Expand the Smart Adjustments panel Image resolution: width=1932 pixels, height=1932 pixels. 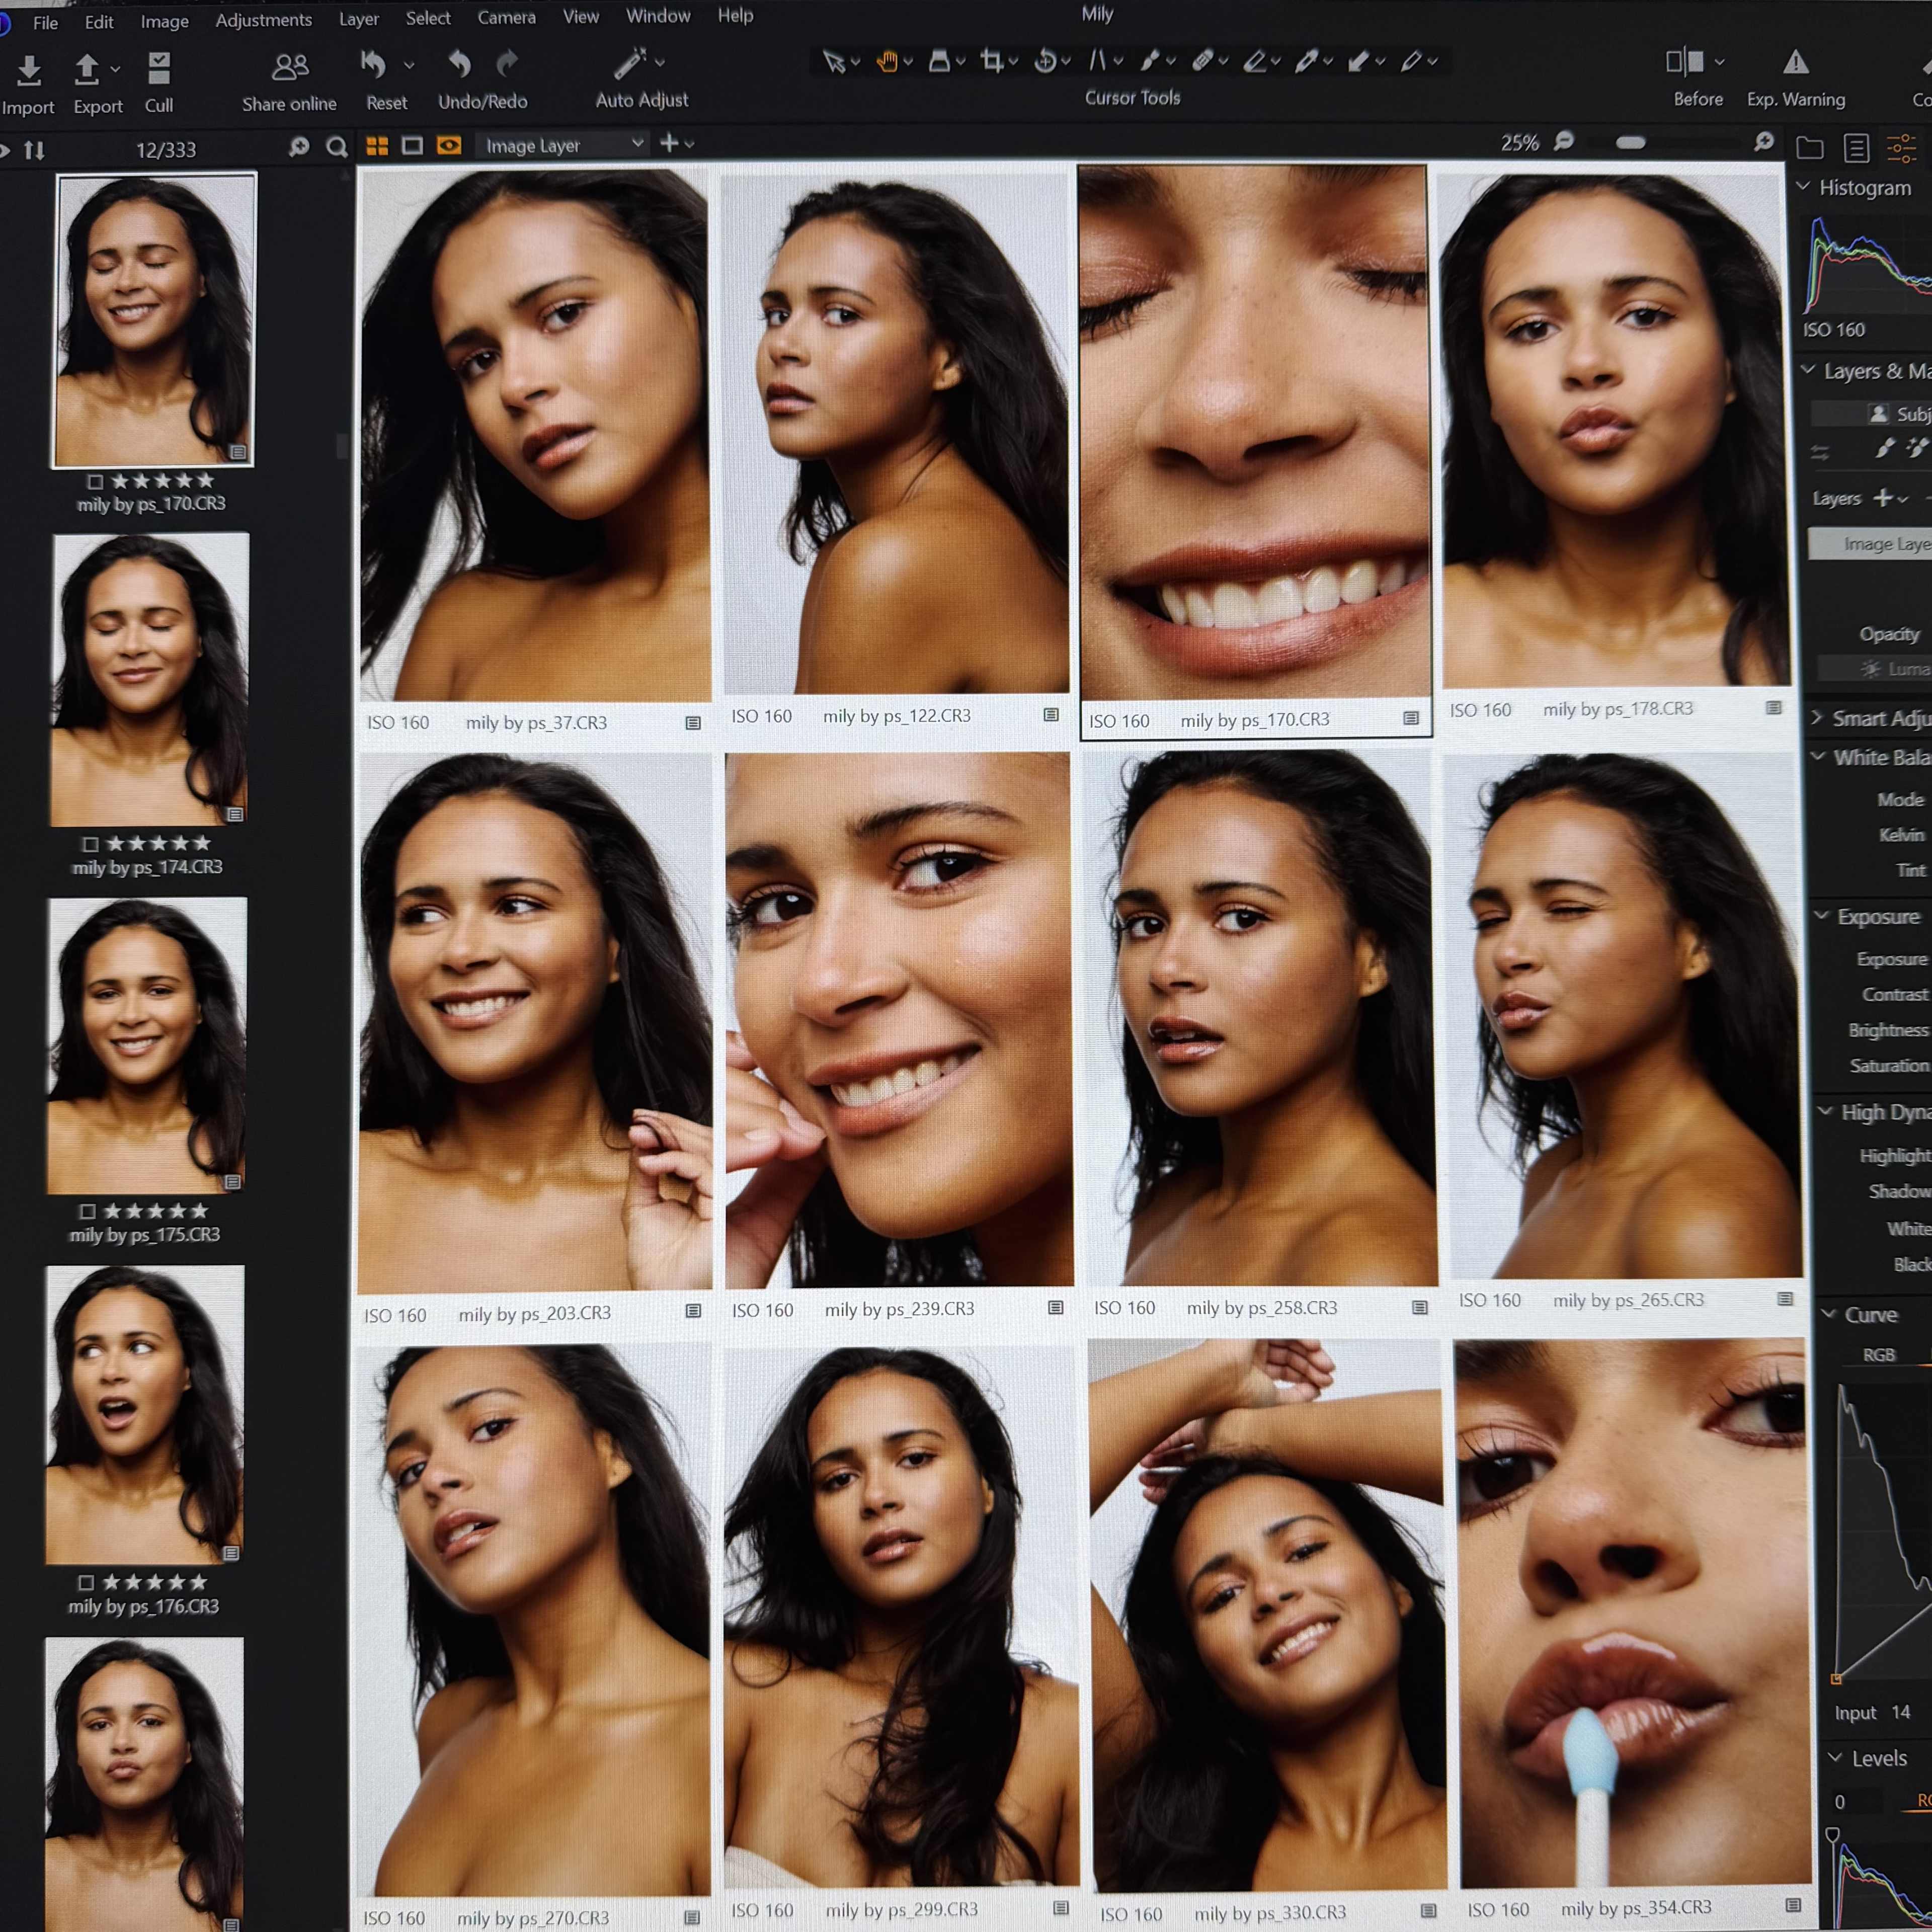1817,718
